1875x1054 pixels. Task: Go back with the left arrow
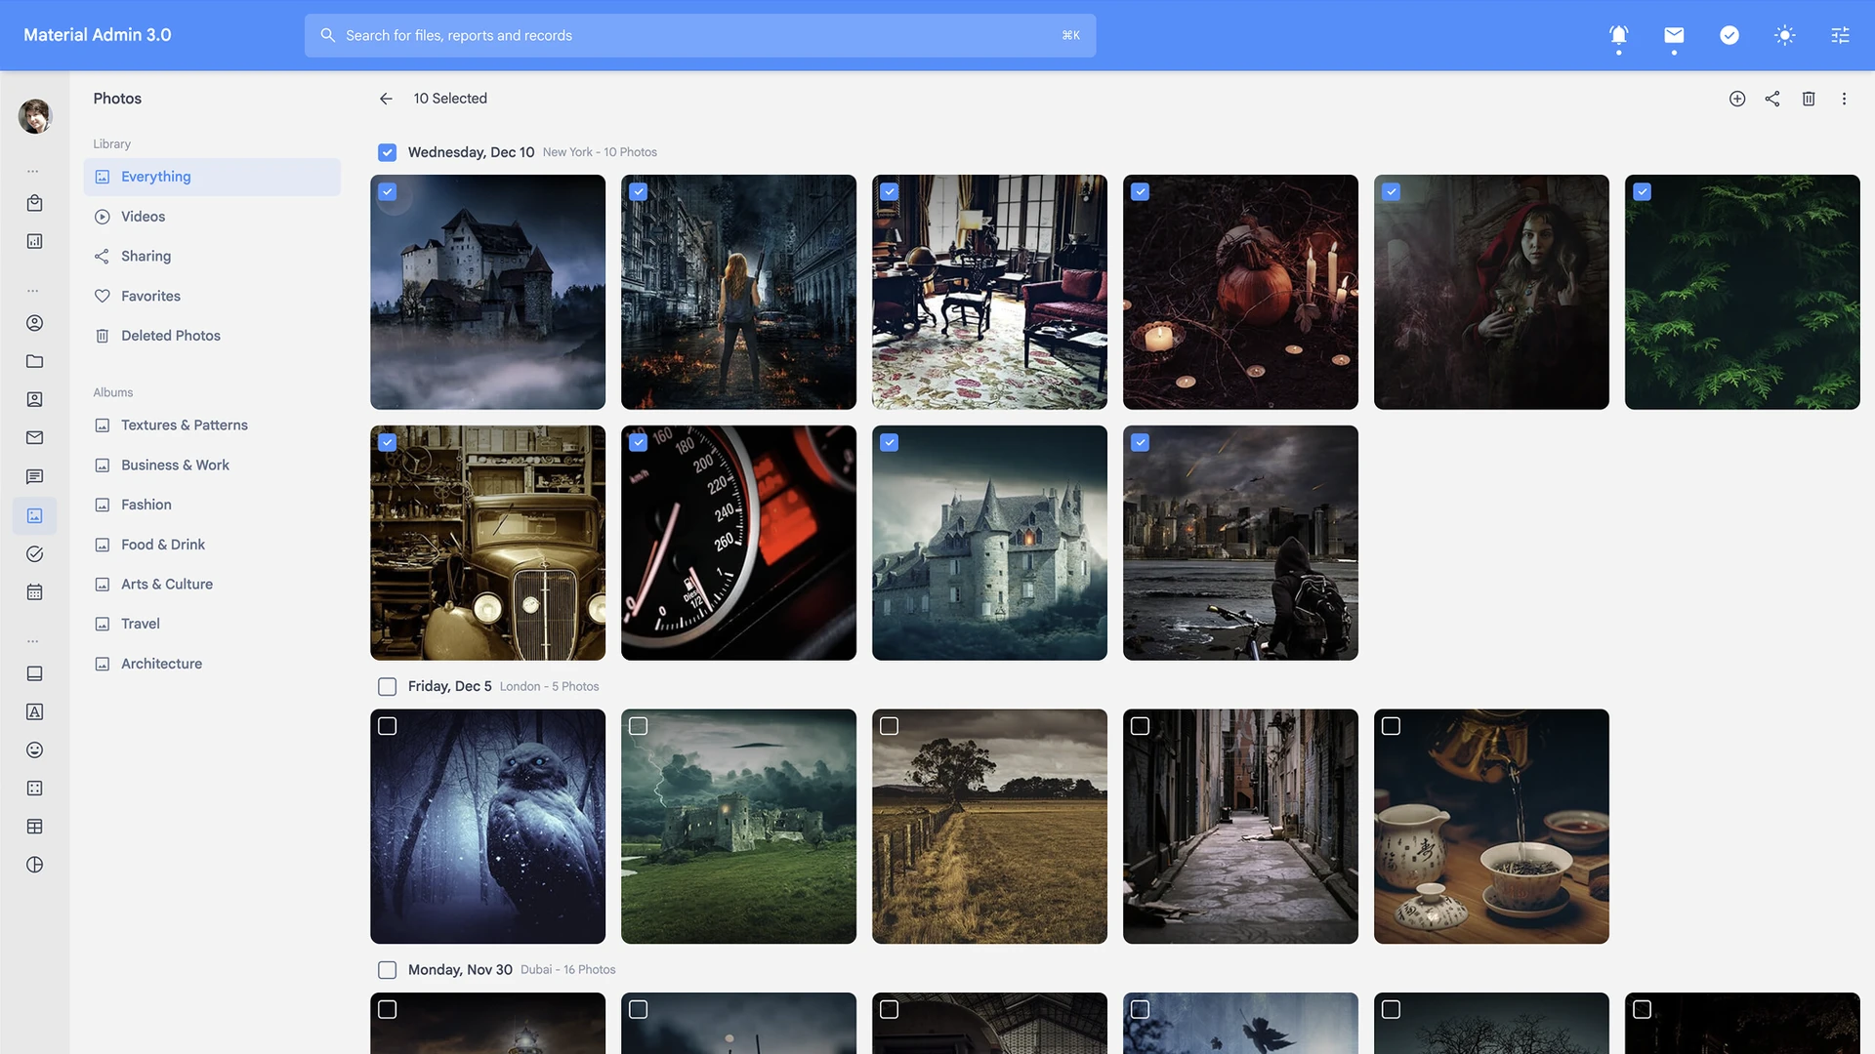[386, 99]
